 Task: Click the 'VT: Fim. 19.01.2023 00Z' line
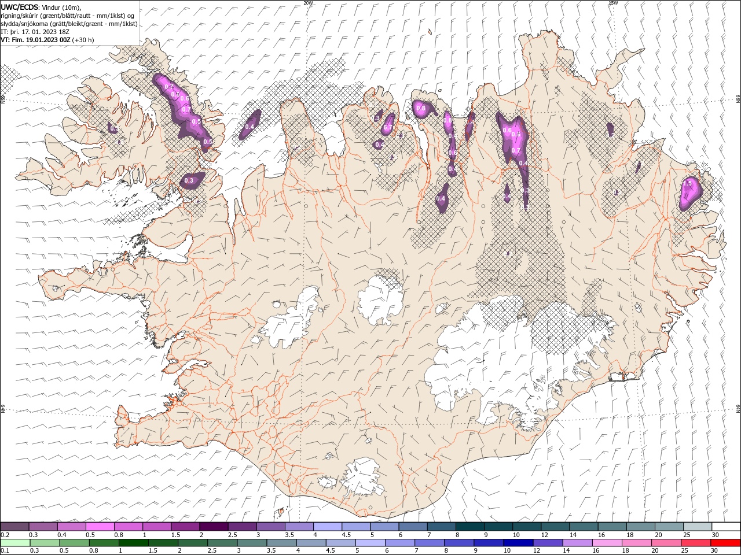tap(35, 40)
